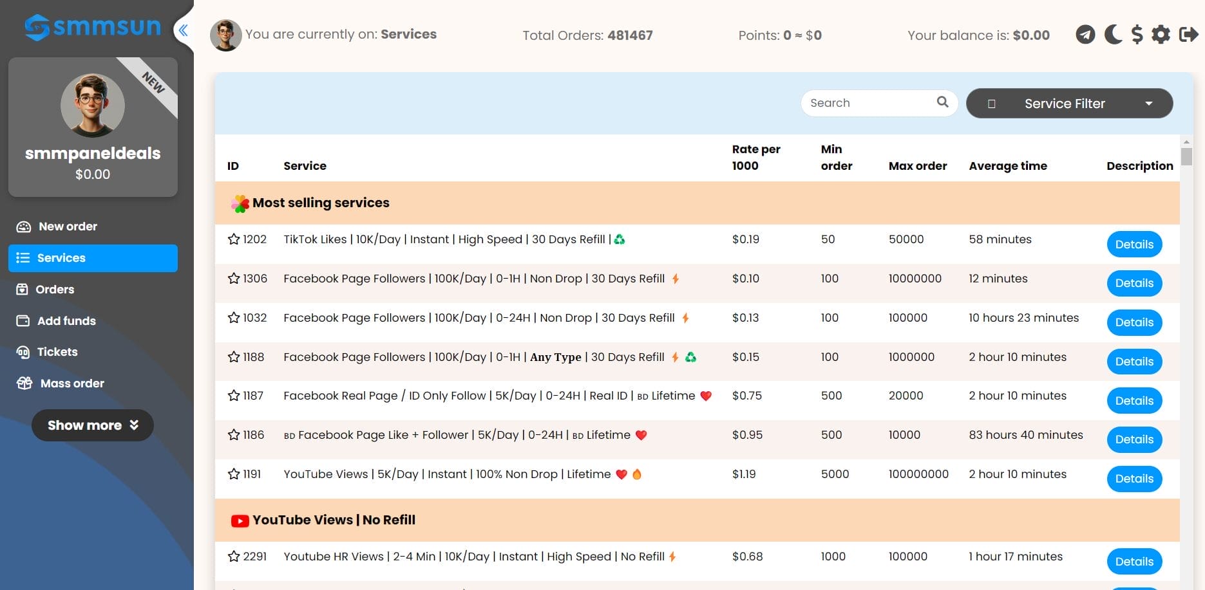Click the logout arrow icon
Viewport: 1205px width, 590px height.
point(1188,35)
